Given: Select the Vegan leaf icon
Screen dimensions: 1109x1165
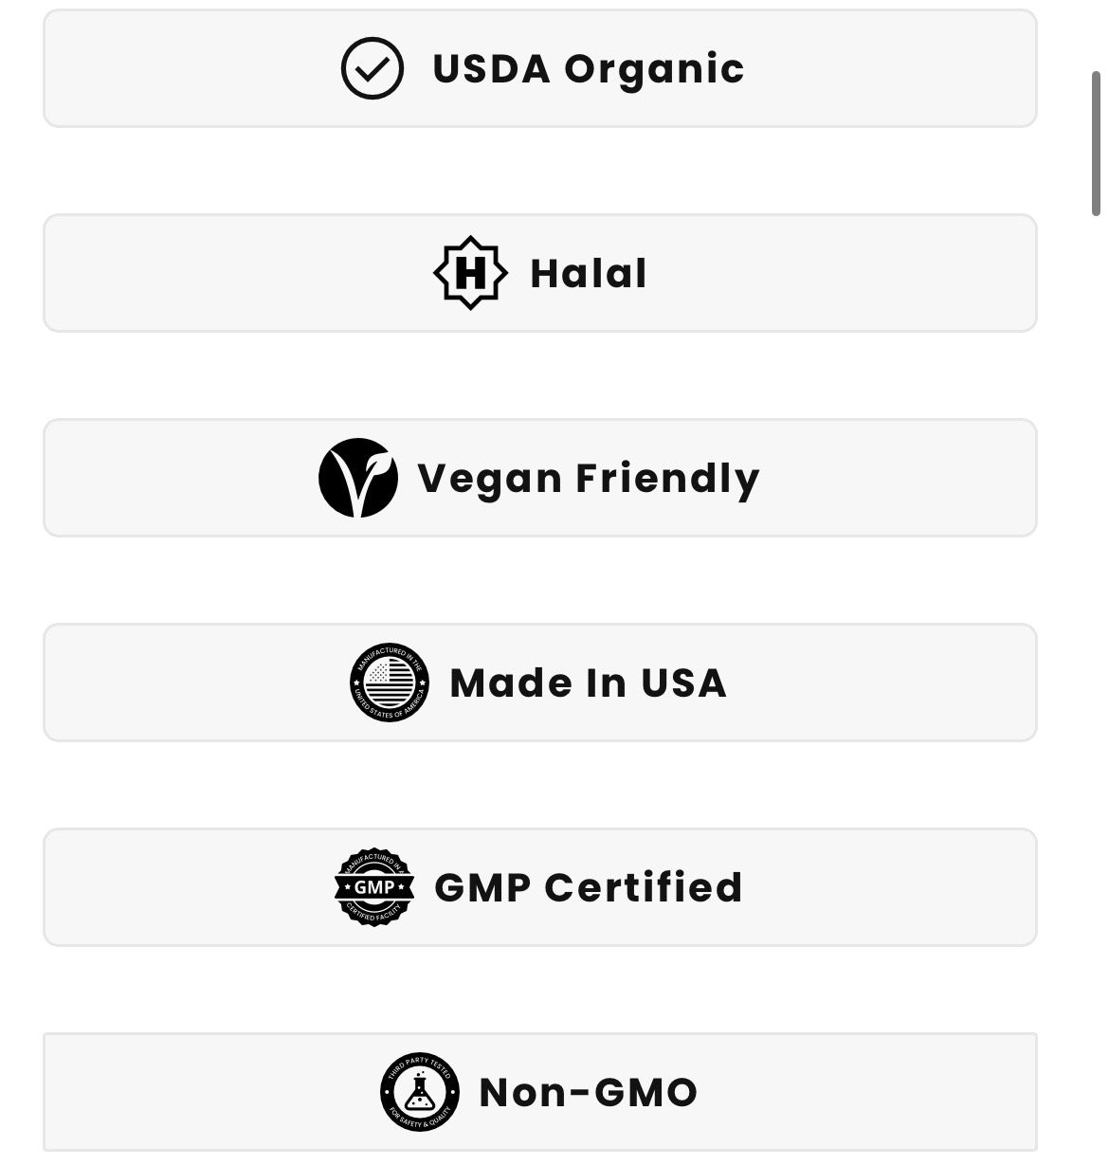Looking at the screenshot, I should 357,478.
